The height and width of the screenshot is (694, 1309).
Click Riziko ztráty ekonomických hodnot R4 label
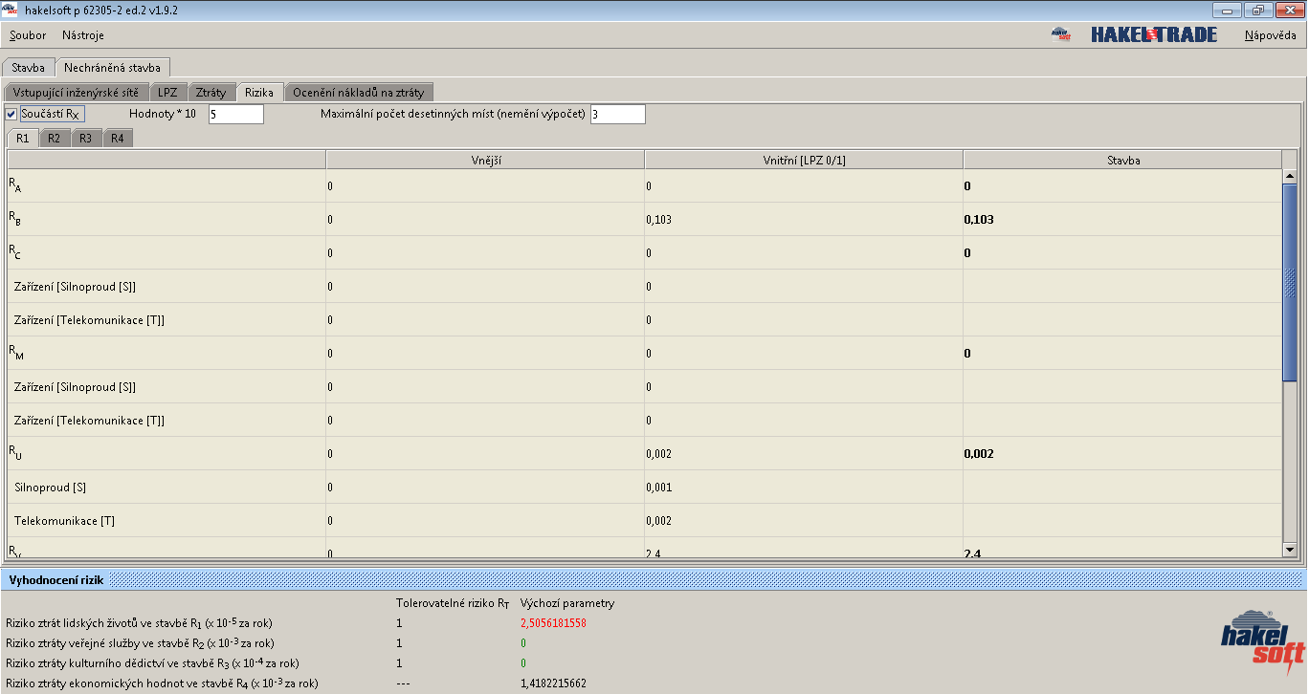tap(162, 683)
